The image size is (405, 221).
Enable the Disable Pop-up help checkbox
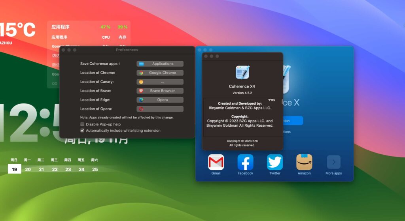82,124
